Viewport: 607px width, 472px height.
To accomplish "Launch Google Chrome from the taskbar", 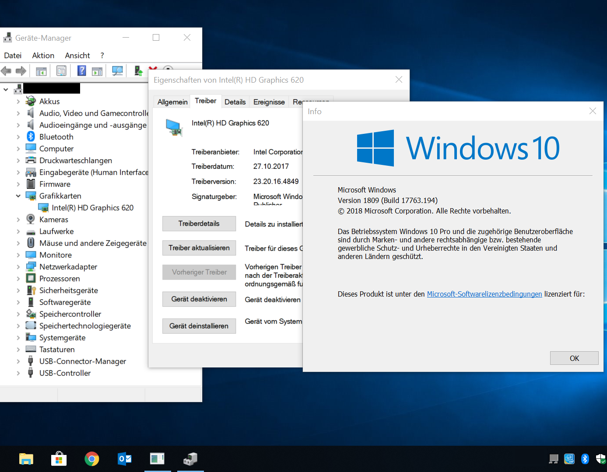I will 92,459.
